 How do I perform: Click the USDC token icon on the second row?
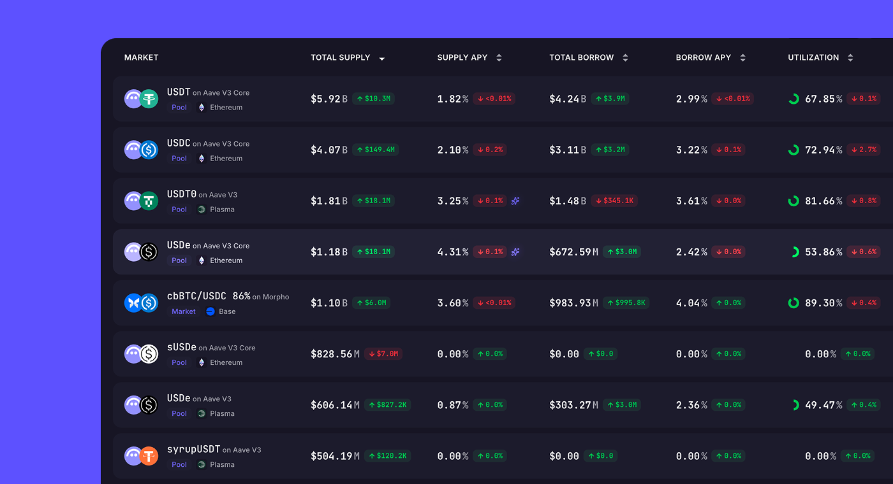150,149
